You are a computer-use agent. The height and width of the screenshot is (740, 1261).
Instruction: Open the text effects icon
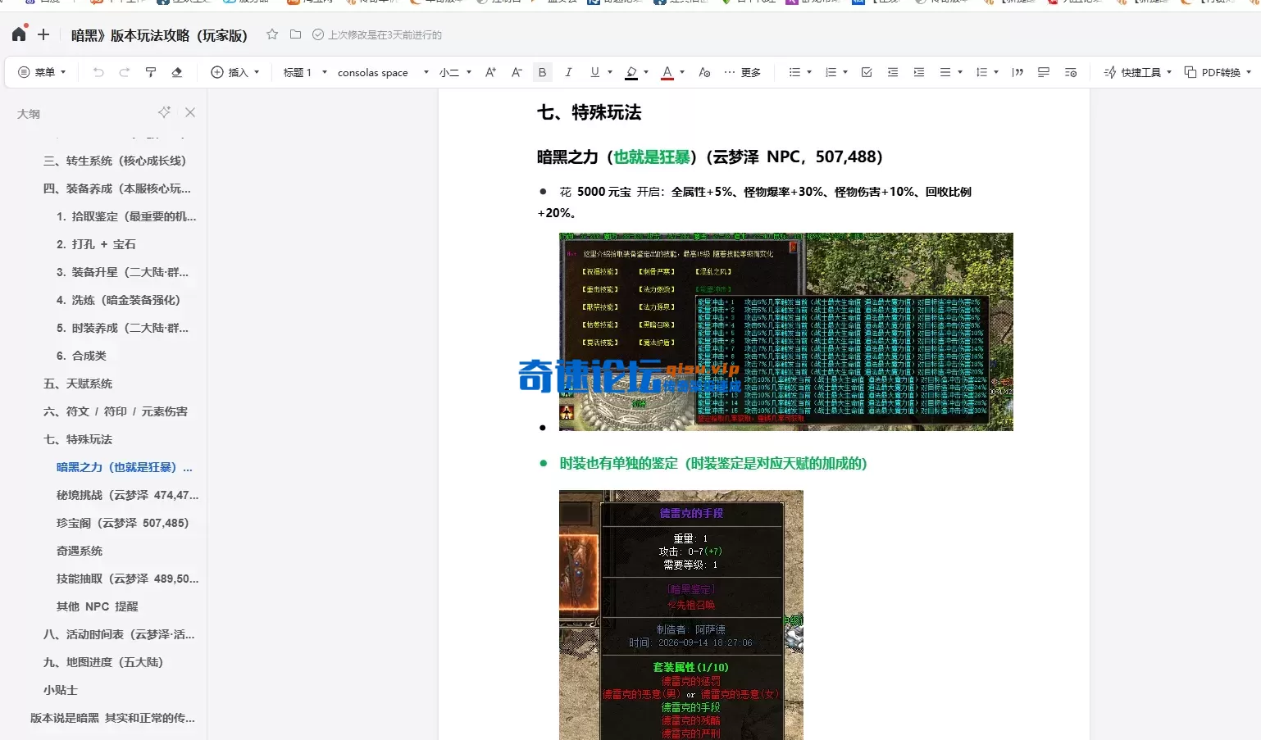click(704, 72)
